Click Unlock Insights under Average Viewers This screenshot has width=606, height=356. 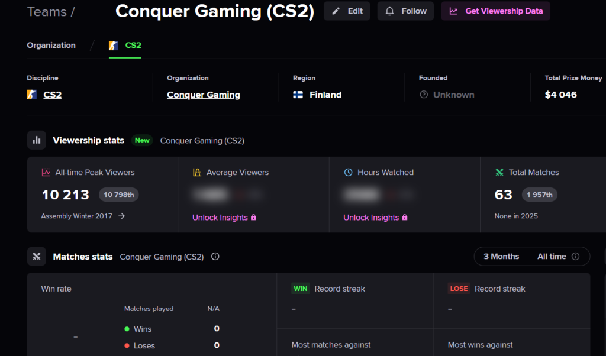[x=224, y=218]
